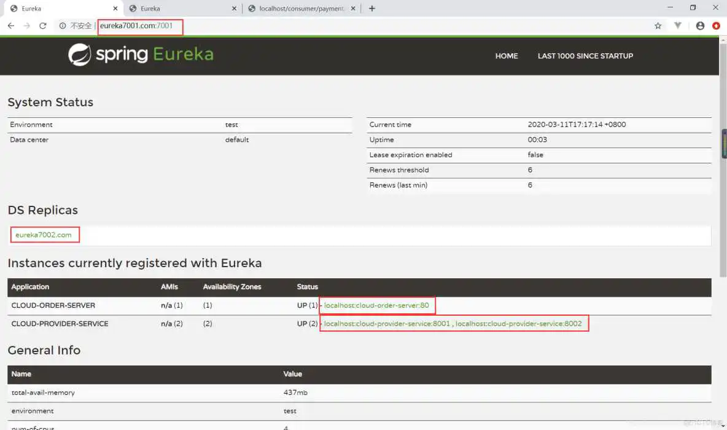The image size is (727, 430).
Task: Open site security info via 不安全 icon
Action: tap(74, 26)
